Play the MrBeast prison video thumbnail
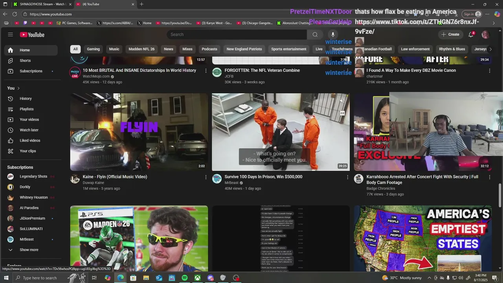The width and height of the screenshot is (503, 283). (x=281, y=132)
